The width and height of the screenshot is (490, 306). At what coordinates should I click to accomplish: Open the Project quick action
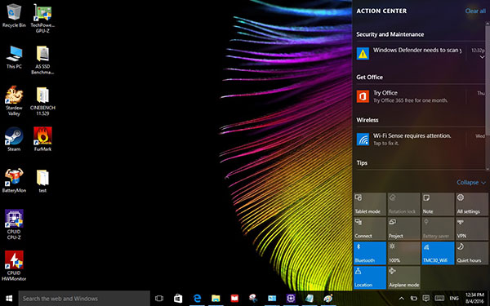pos(403,228)
